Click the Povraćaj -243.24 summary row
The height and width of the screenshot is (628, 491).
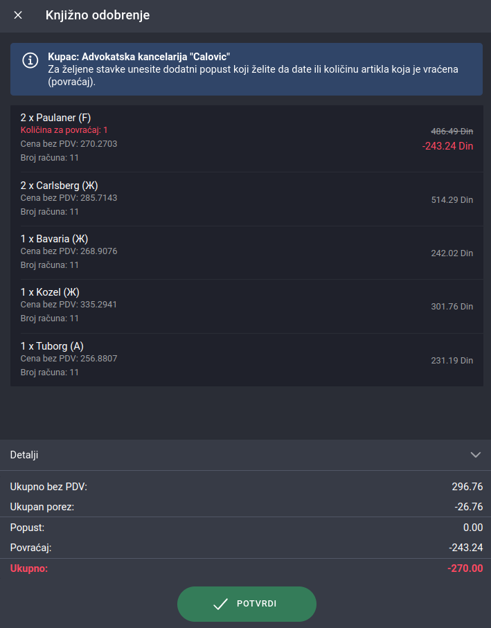(245, 548)
